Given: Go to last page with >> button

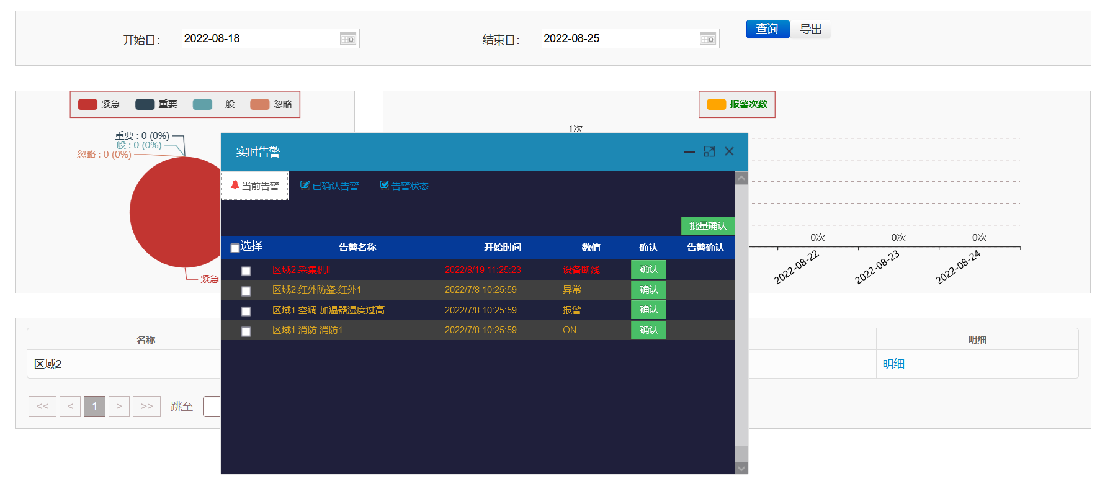Looking at the screenshot, I should pyautogui.click(x=146, y=407).
